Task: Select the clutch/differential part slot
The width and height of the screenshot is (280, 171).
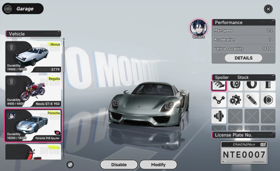Action: (219, 116)
